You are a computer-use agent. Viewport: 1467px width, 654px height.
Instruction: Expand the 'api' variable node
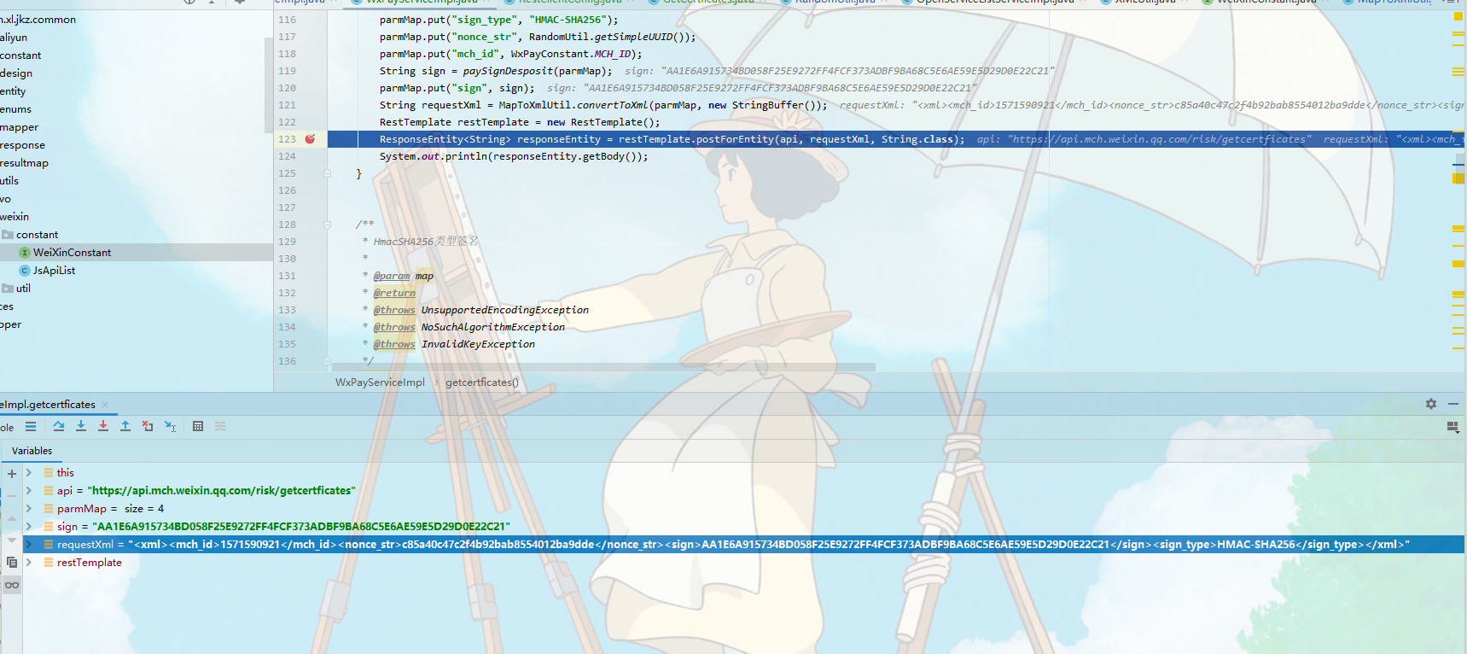28,490
